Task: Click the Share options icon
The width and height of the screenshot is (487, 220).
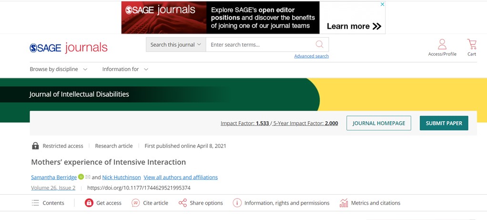Action: point(183,203)
